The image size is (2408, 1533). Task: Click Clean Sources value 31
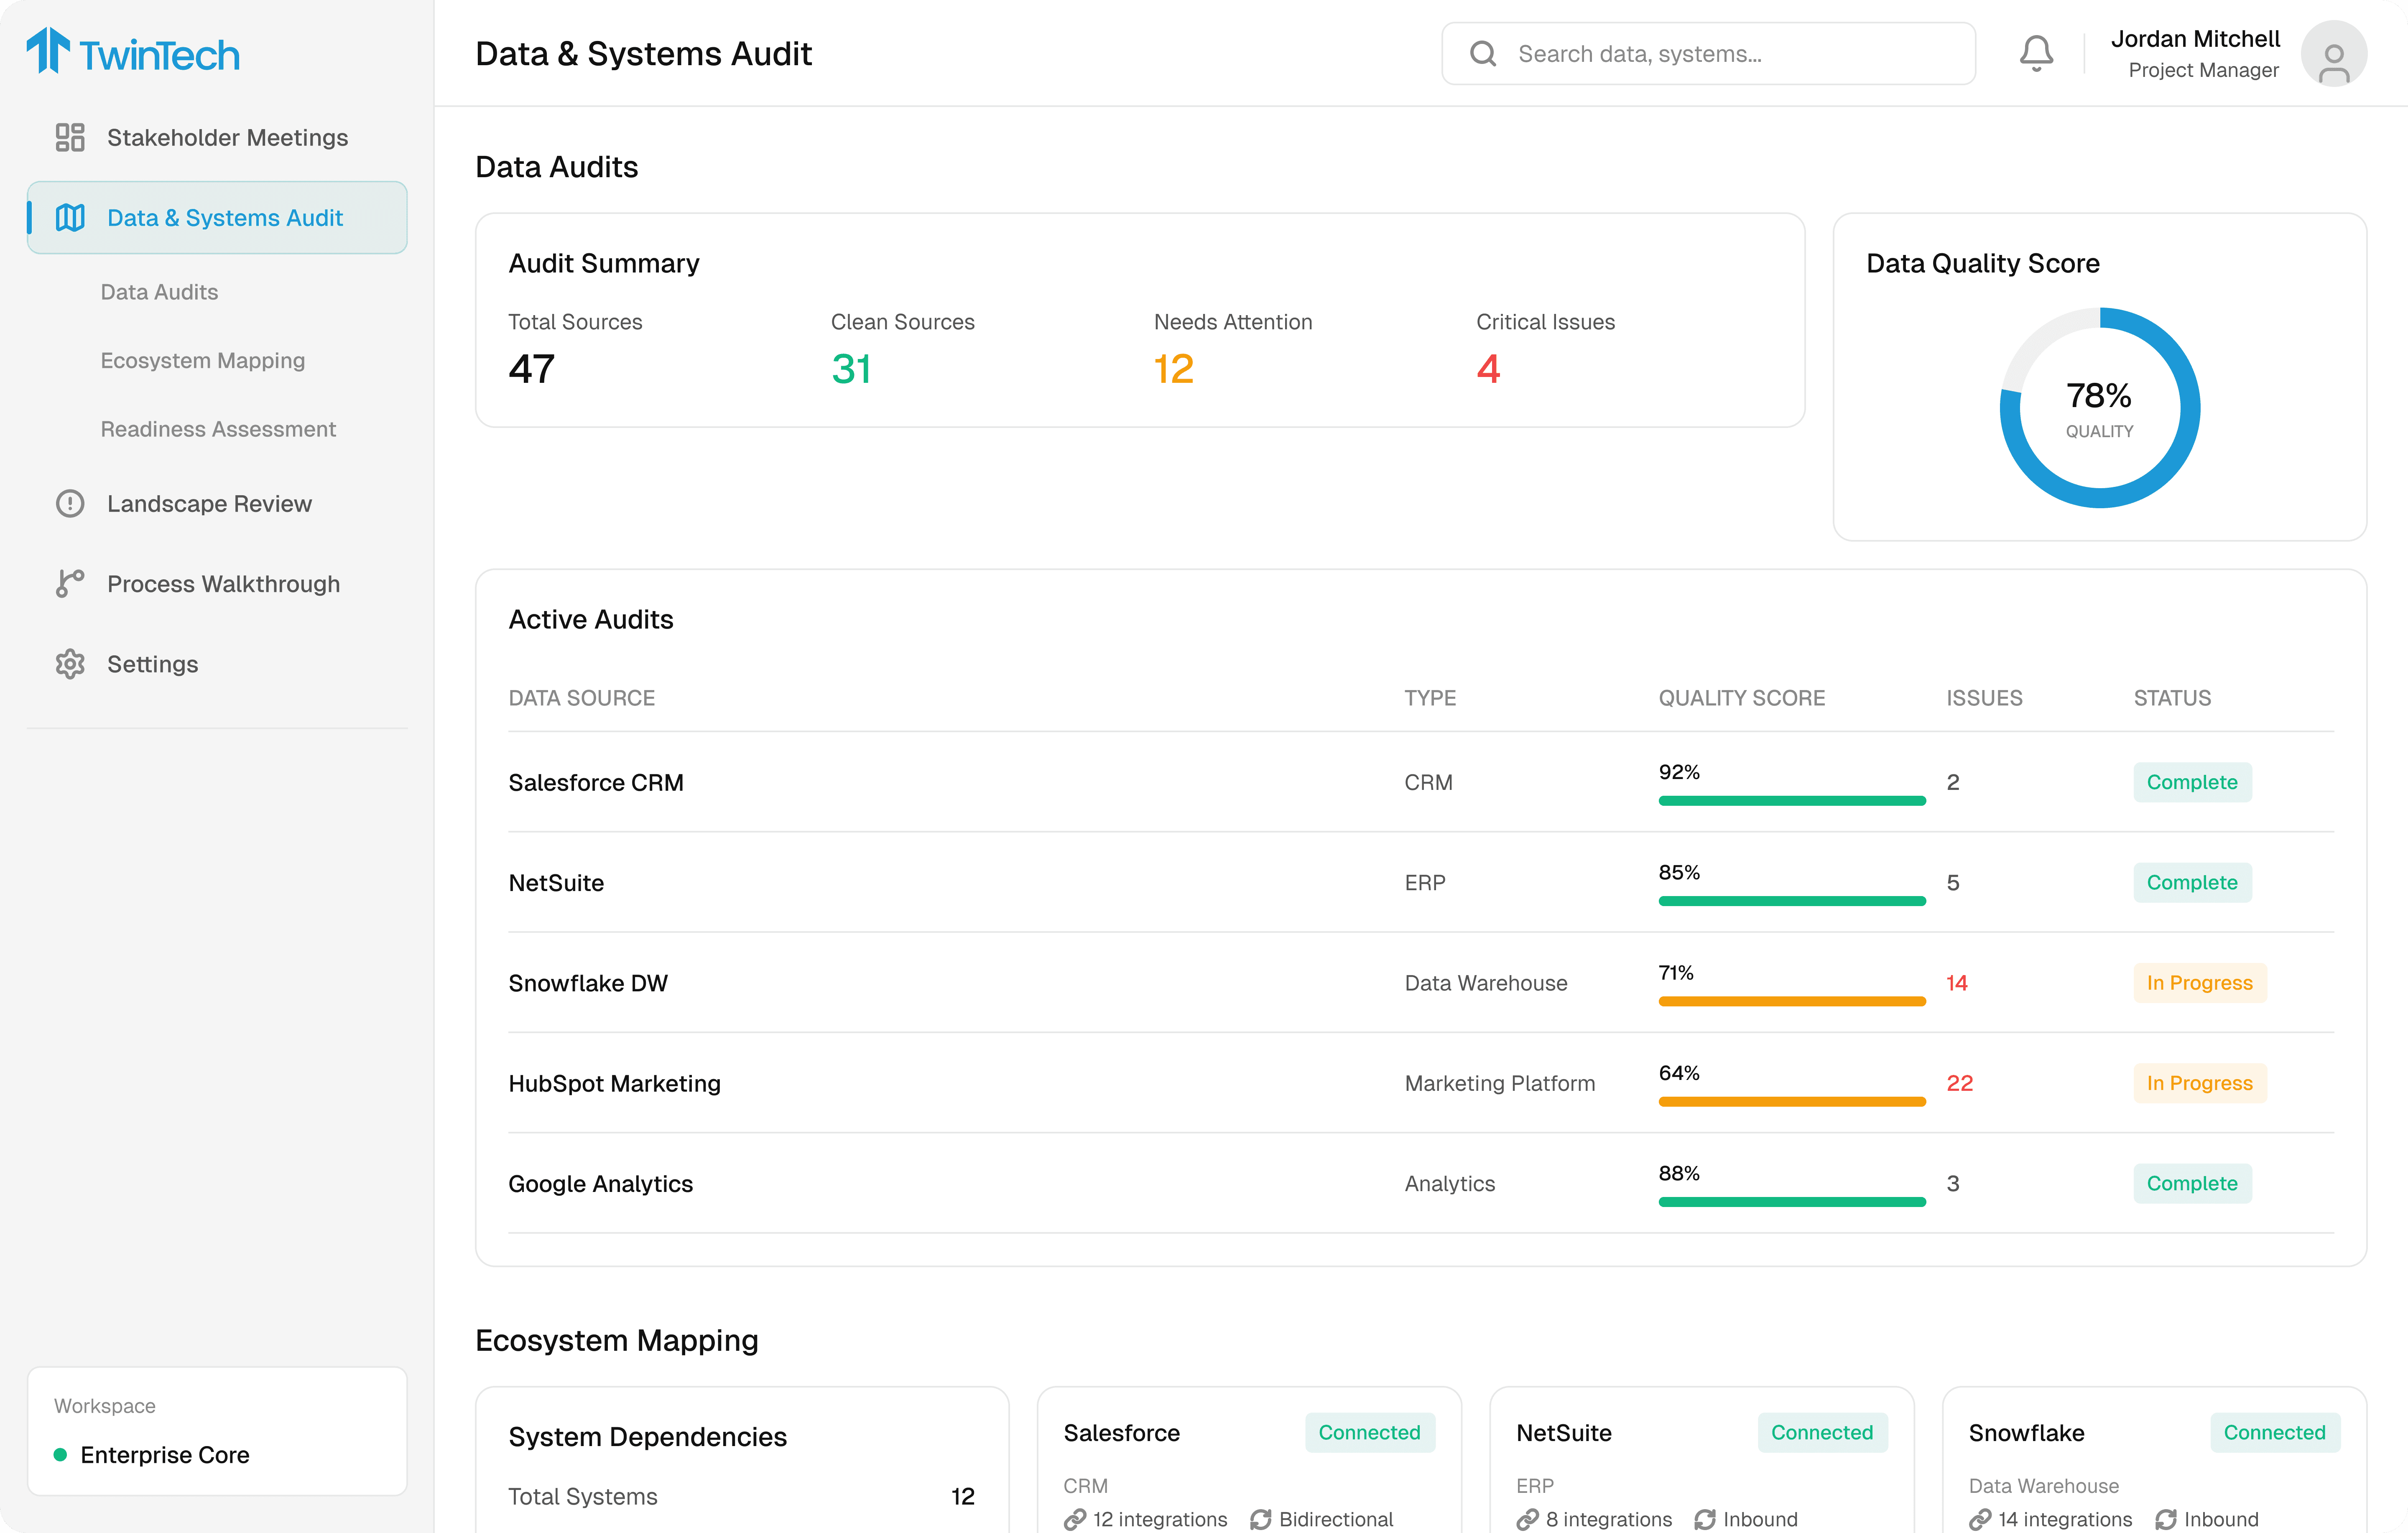(851, 369)
